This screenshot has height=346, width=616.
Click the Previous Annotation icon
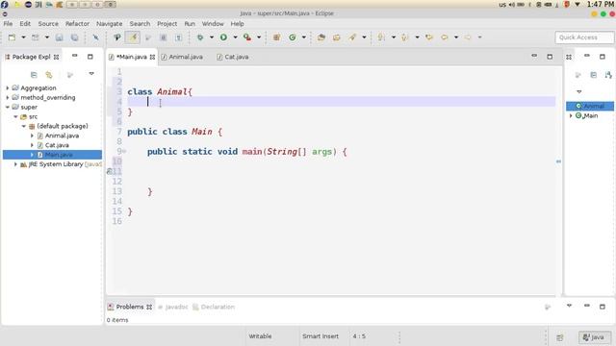[x=404, y=37]
